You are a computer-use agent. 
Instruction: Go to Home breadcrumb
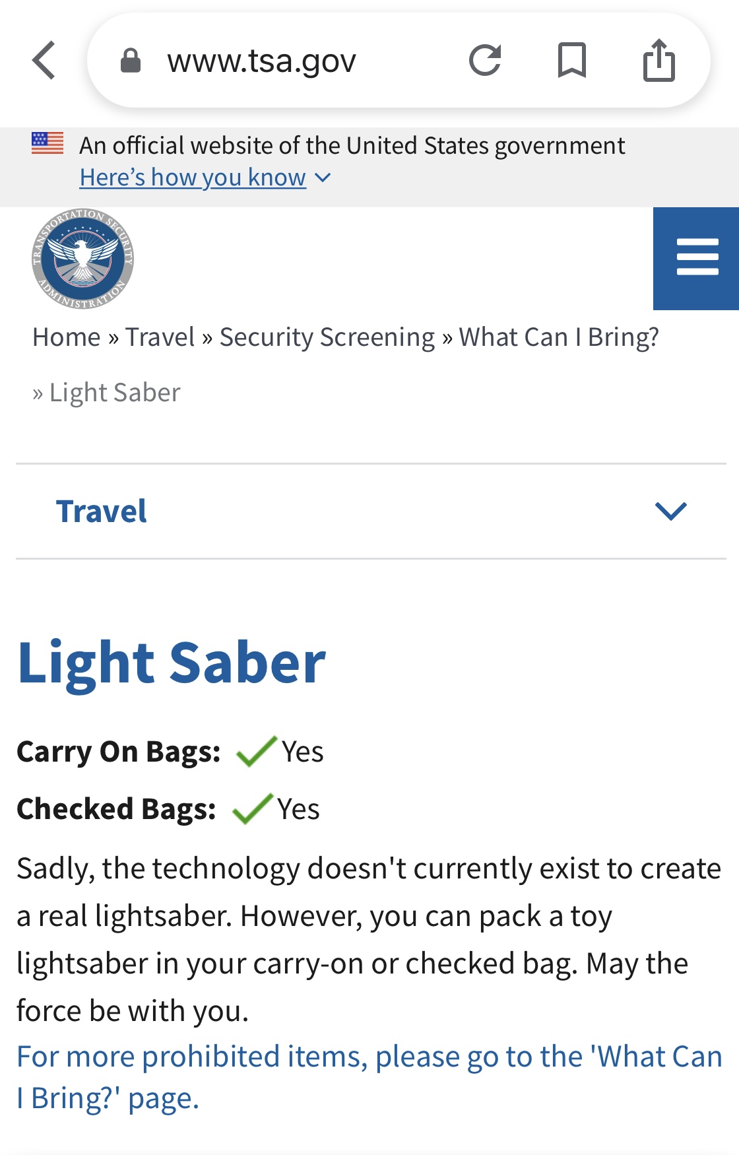pyautogui.click(x=67, y=337)
